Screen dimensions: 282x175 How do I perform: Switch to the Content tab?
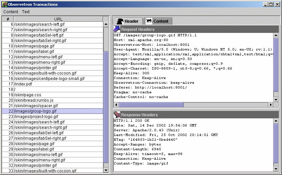[x=157, y=21]
